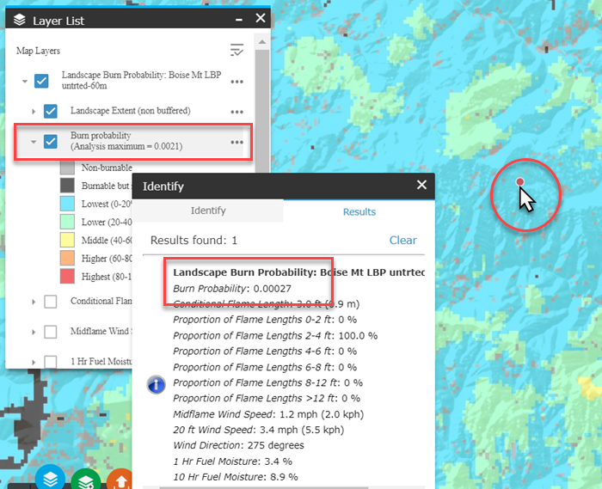Click the blue Layer List widget button

[x=50, y=478]
